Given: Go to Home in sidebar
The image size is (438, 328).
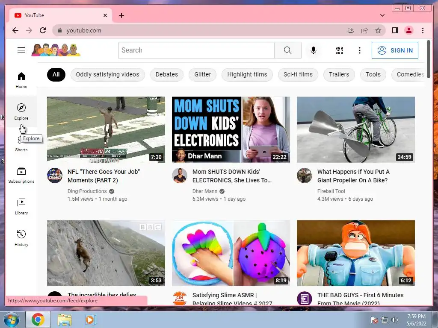Looking at the screenshot, I should click(x=21, y=80).
